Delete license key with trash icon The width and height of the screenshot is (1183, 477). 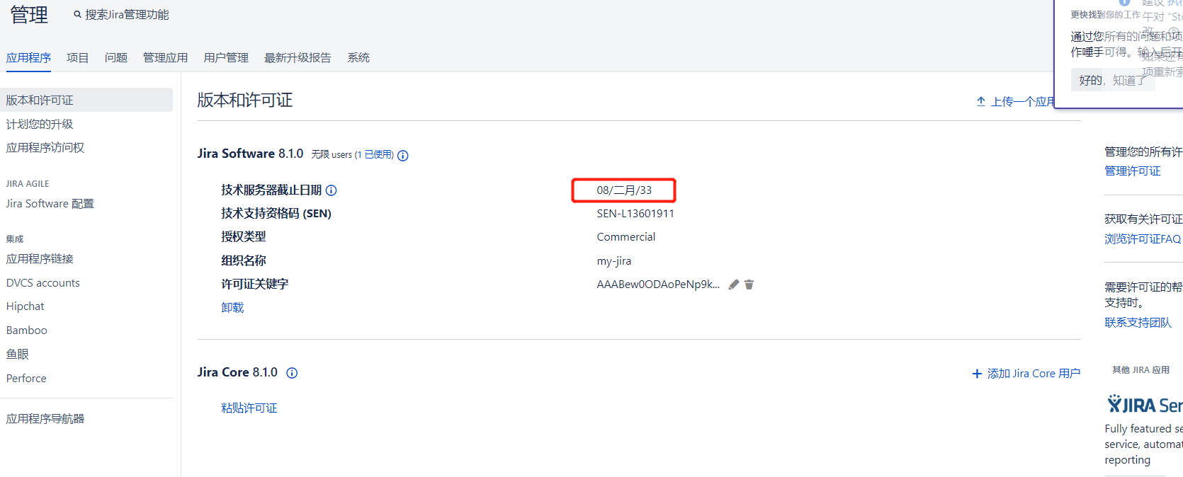(x=749, y=285)
